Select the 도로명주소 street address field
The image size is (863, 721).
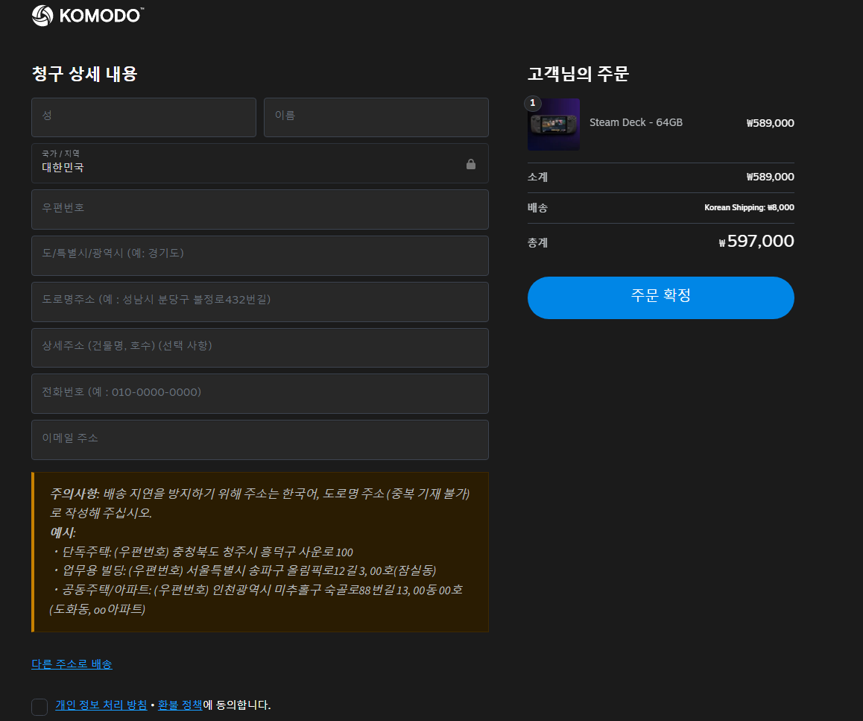[x=259, y=301]
